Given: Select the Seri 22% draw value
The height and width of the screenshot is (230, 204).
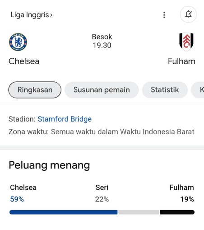Looking at the screenshot, I should pos(102,199).
